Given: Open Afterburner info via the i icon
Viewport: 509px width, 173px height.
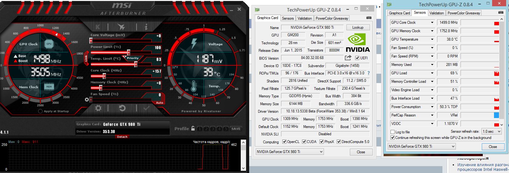Looking at the screenshot, I should [146, 27].
